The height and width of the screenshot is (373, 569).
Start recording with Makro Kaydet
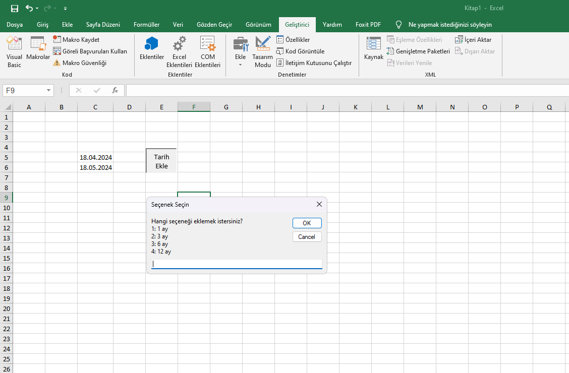(76, 40)
